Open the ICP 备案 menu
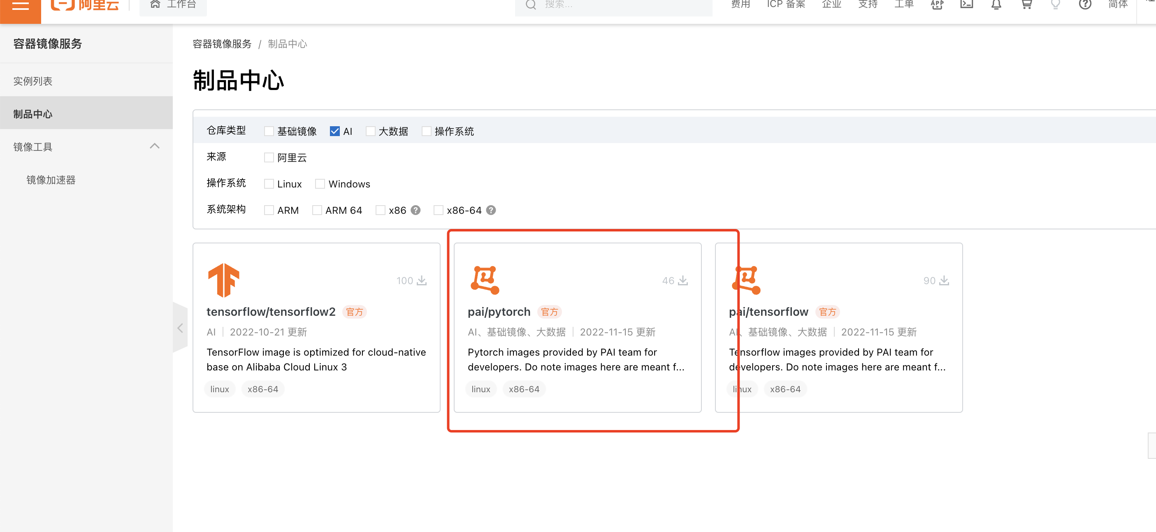 click(786, 5)
